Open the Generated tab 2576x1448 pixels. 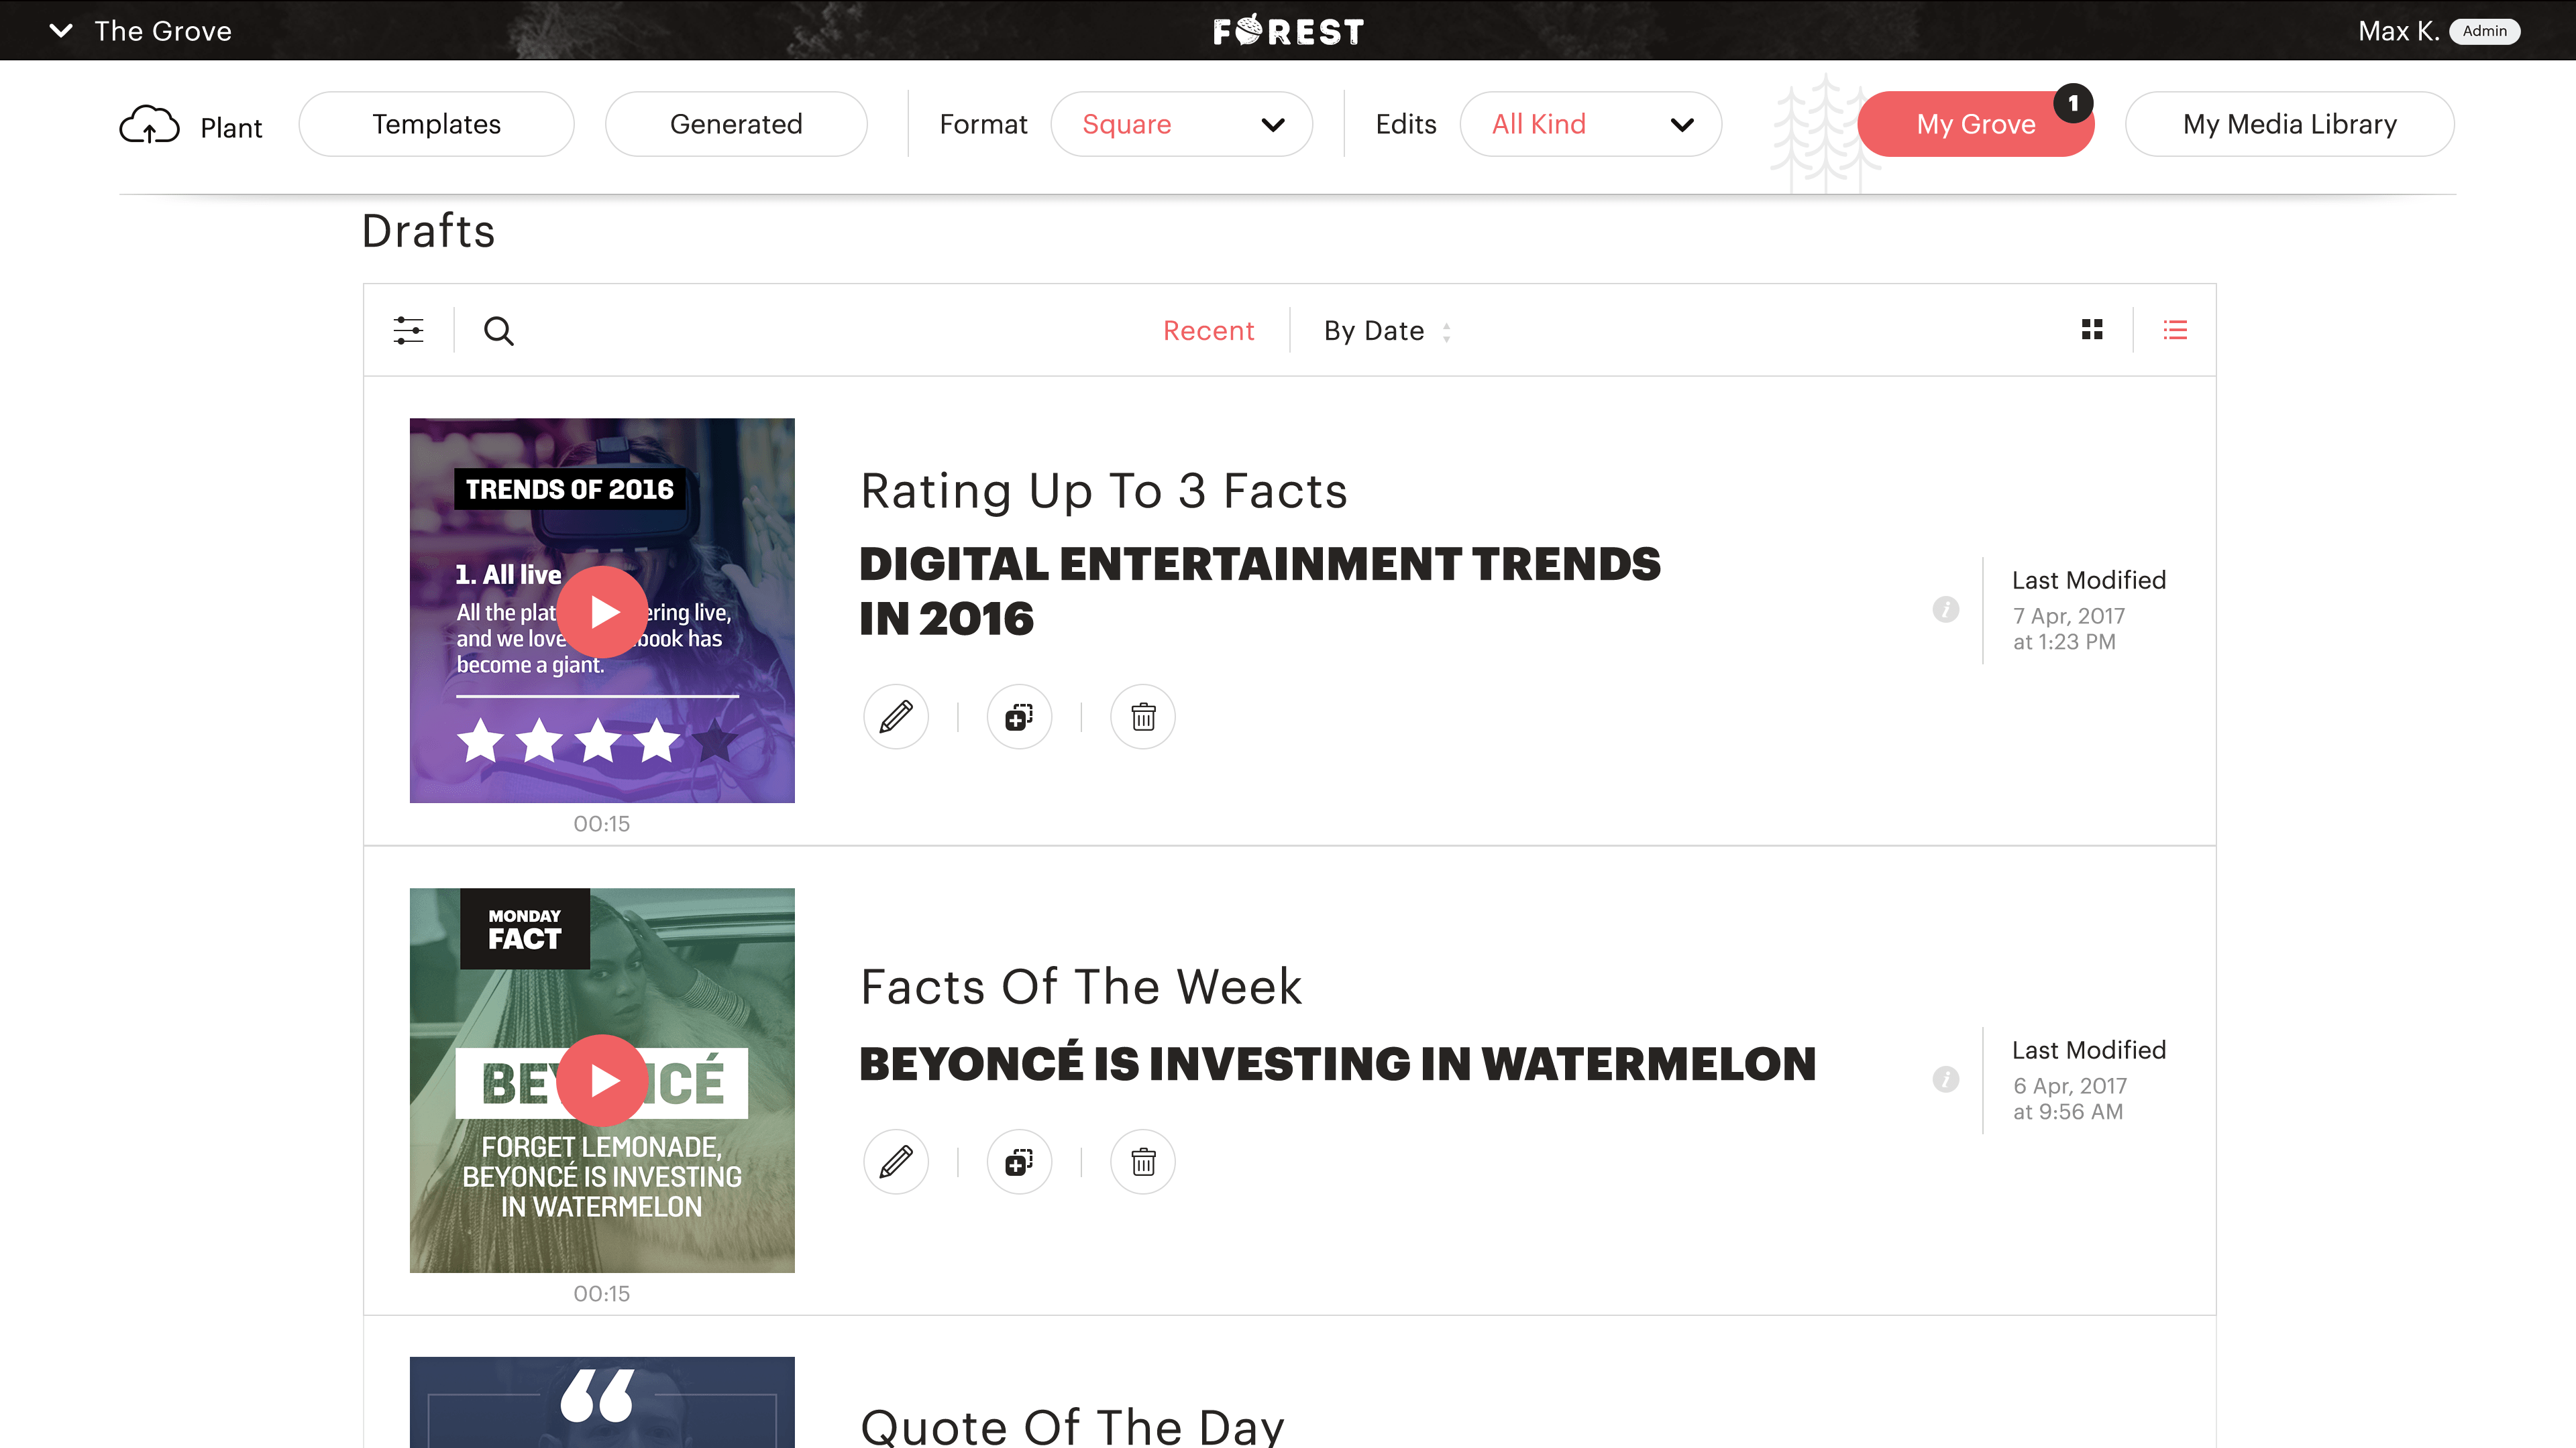tap(736, 124)
